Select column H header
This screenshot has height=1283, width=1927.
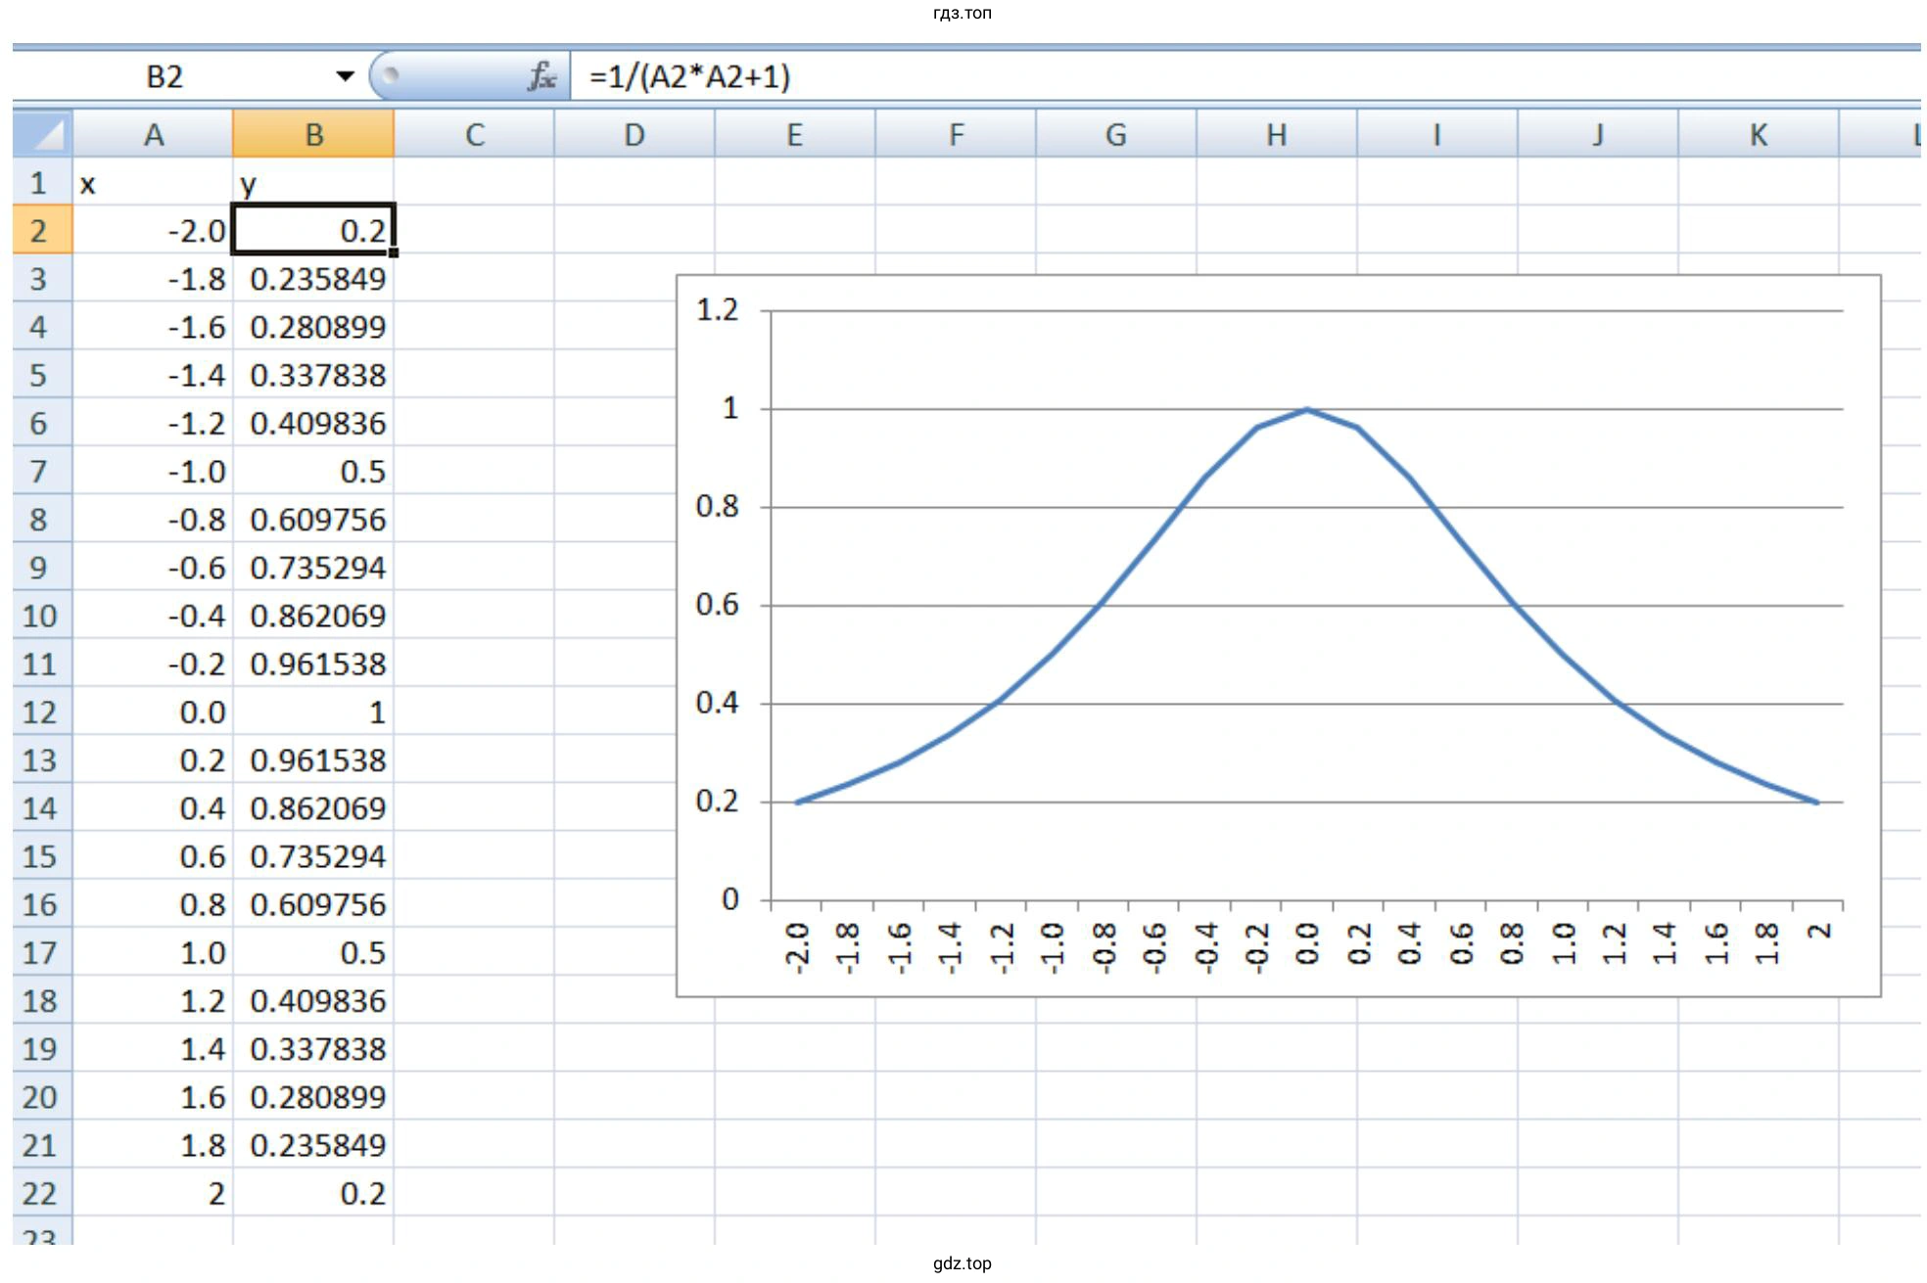1277,134
